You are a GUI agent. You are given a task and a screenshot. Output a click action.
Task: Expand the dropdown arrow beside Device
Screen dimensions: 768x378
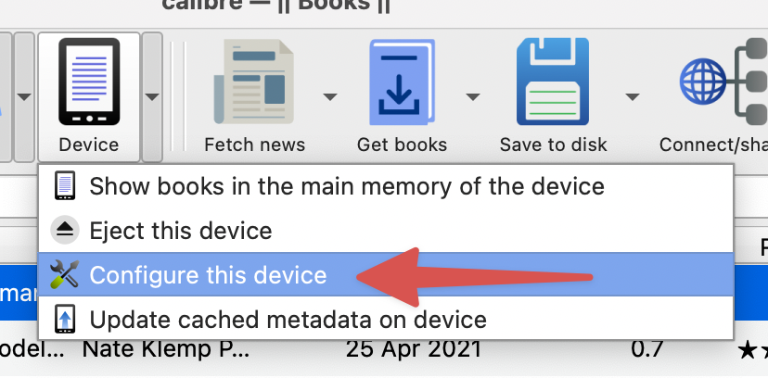152,95
